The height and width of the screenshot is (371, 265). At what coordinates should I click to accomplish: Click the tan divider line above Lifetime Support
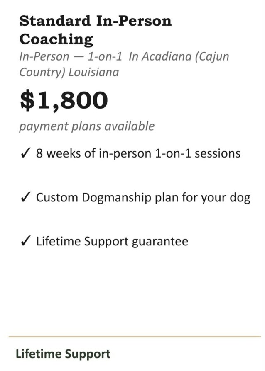point(135,336)
